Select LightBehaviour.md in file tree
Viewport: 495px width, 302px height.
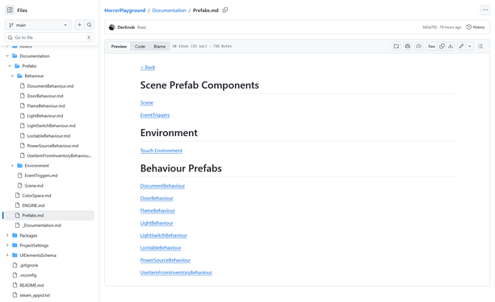(x=45, y=116)
